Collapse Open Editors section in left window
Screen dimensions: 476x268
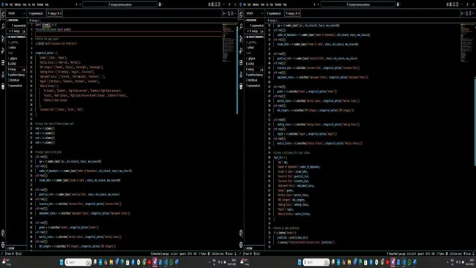point(16,21)
